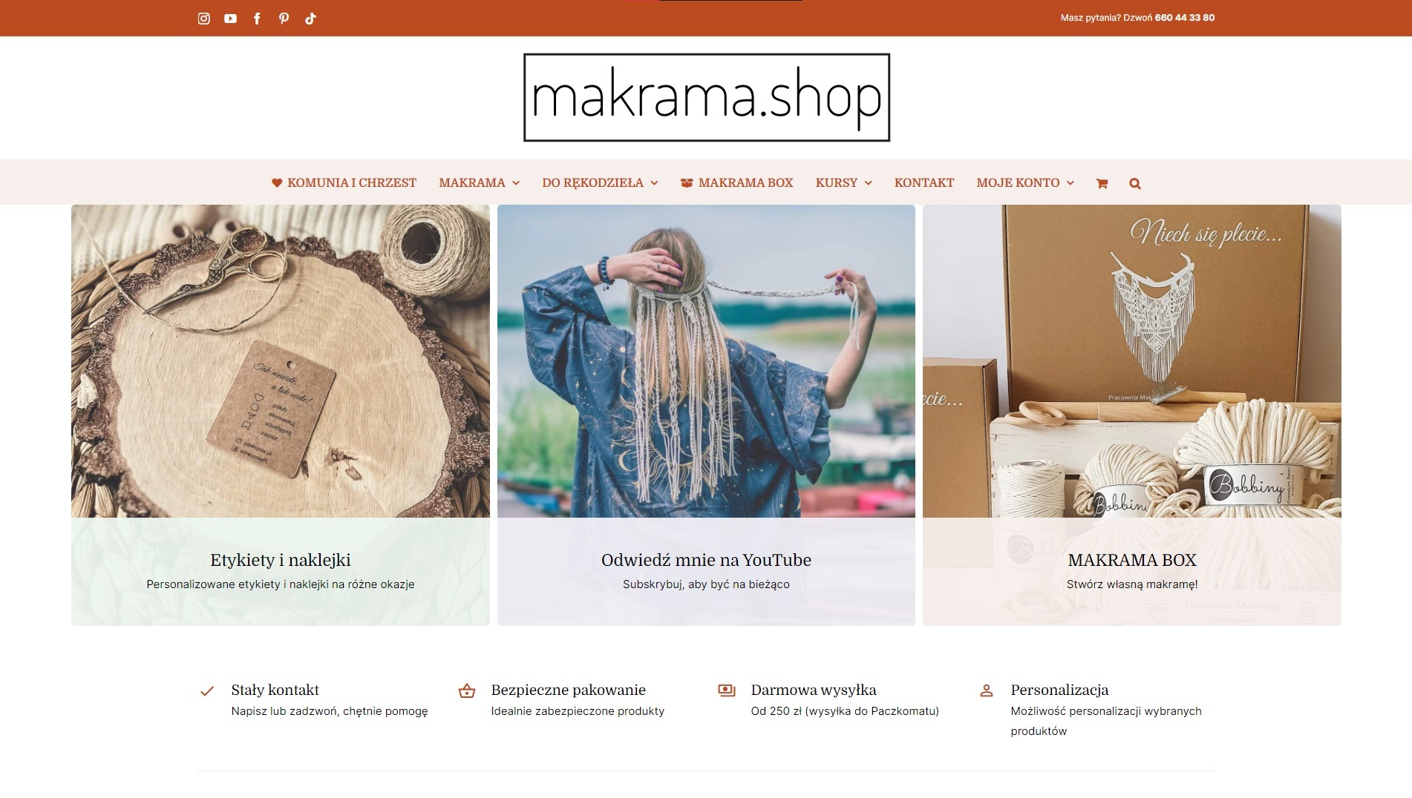Visit the Facebook page icon
This screenshot has height=798, width=1412.
pyautogui.click(x=257, y=19)
